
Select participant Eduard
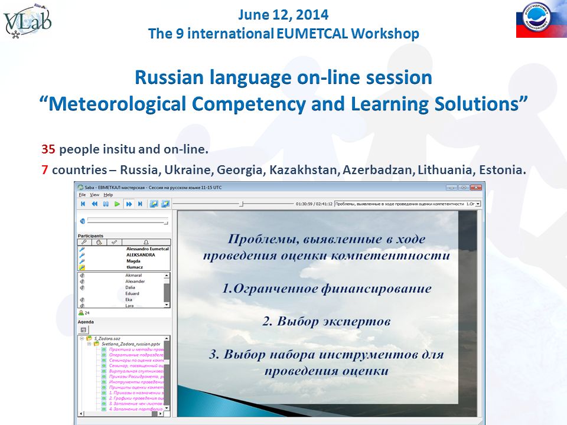132,293
